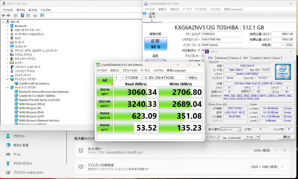Select the カメラ device category
The height and width of the screenshot is (179, 298).
click(18, 38)
